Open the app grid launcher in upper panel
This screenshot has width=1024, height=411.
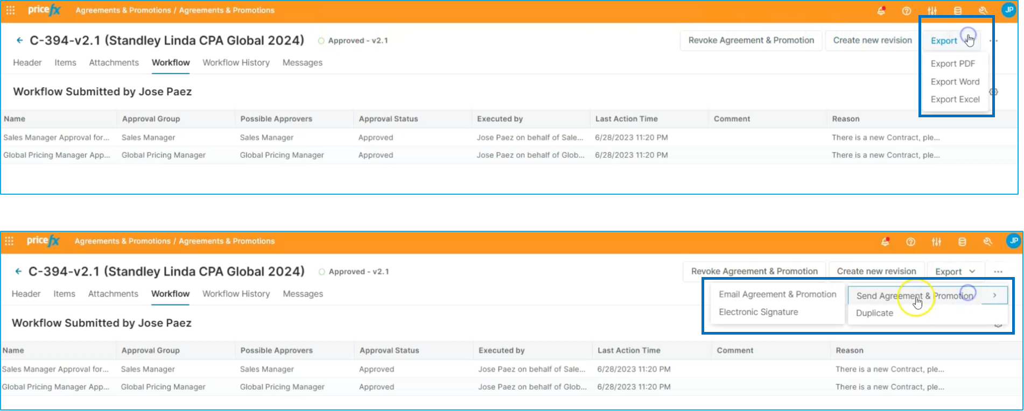(10, 10)
